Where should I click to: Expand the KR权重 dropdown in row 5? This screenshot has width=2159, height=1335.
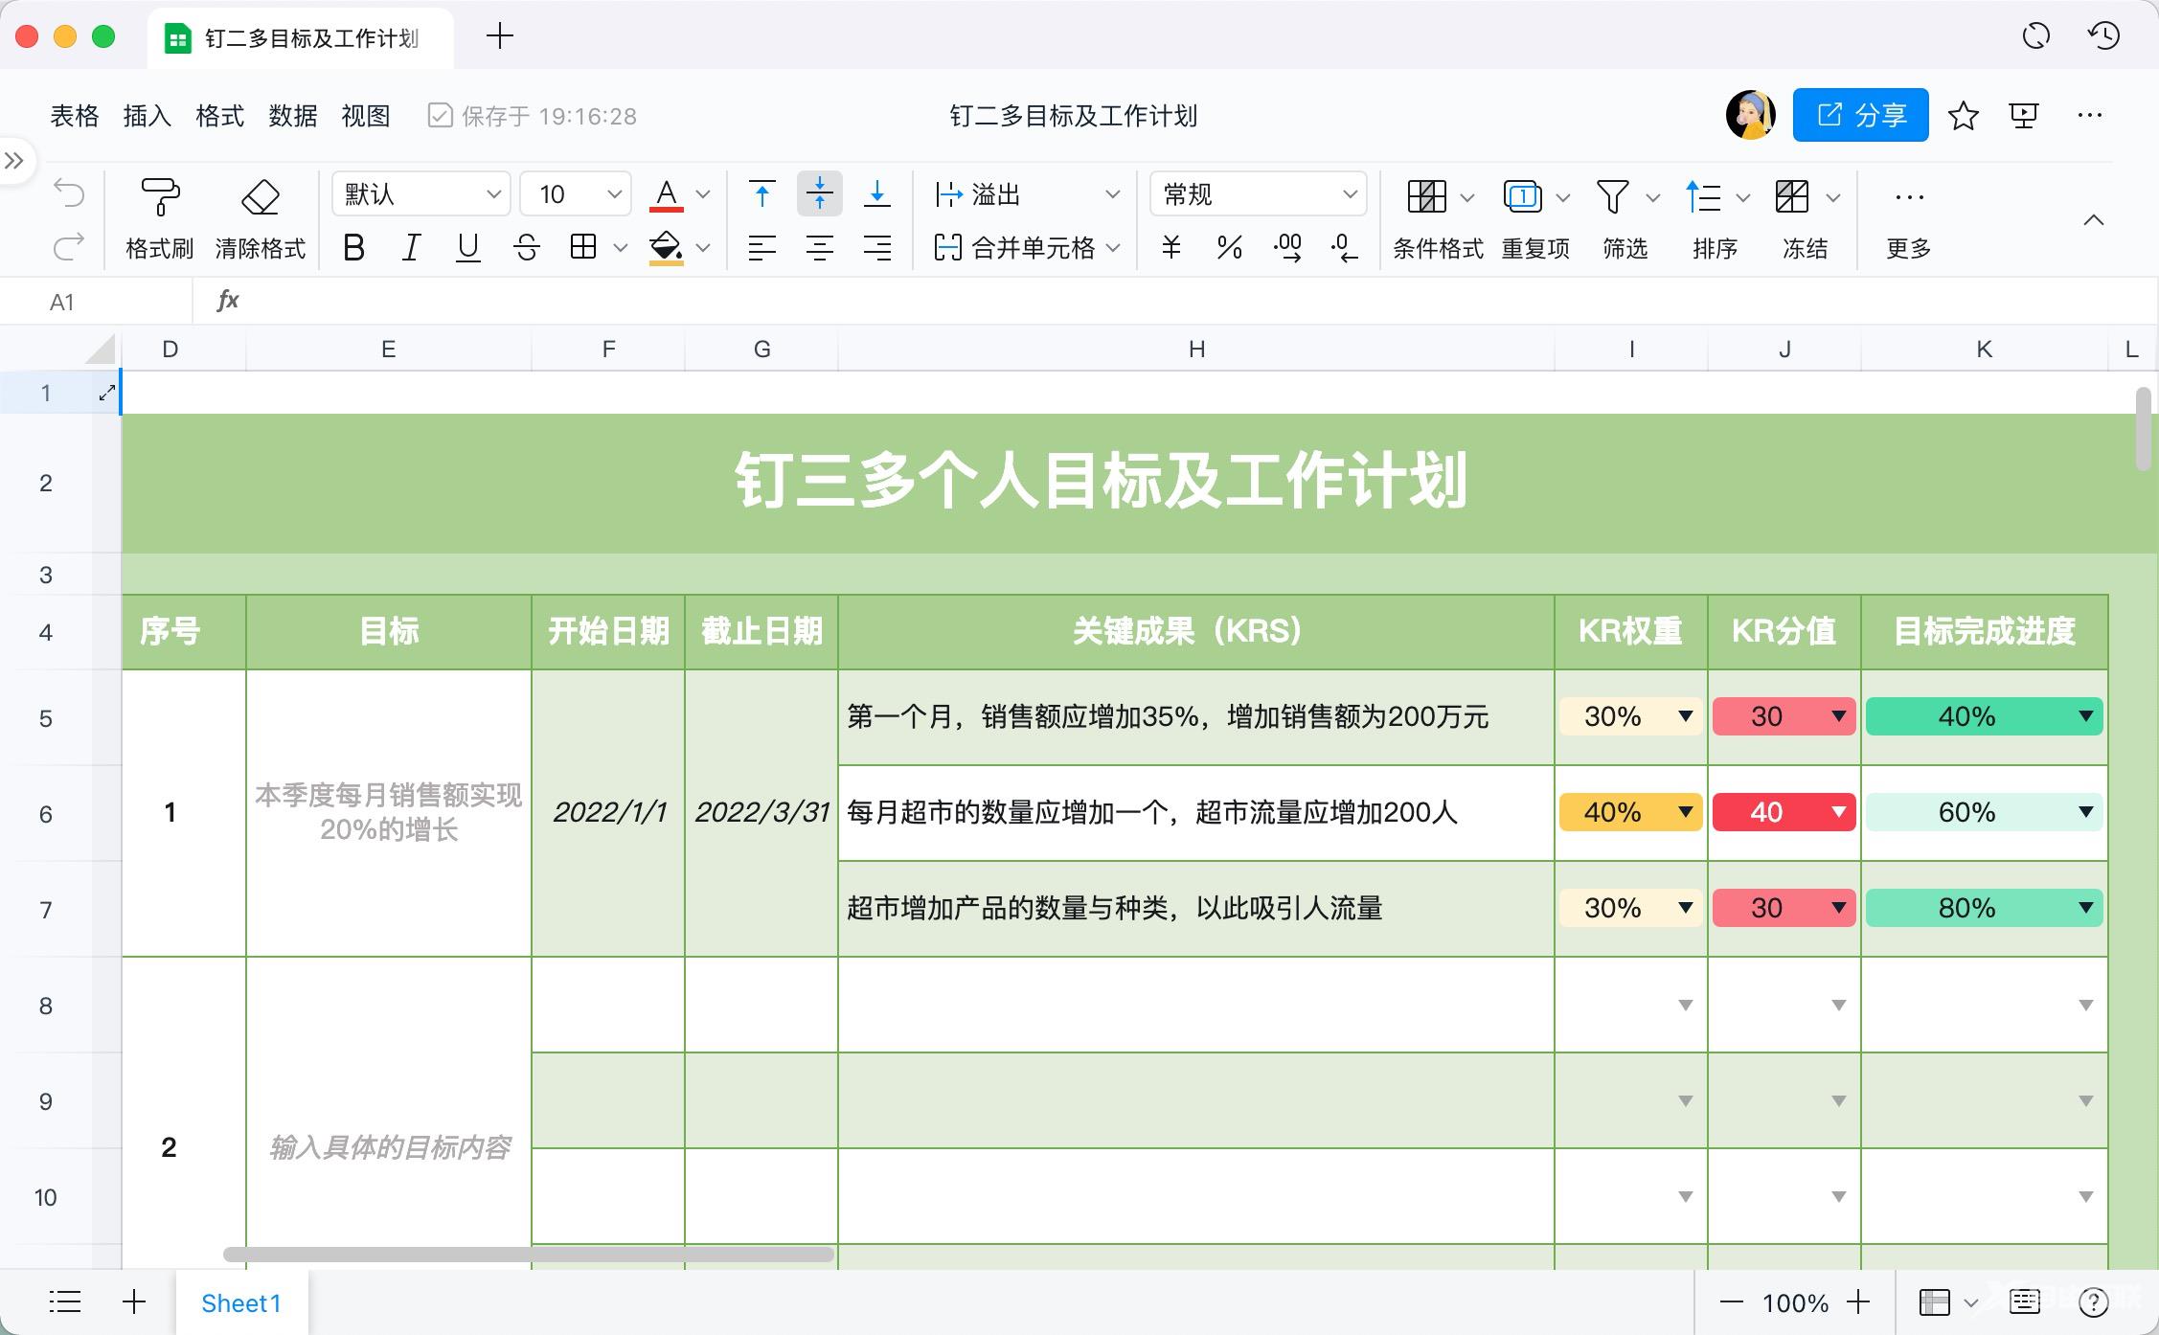(x=1684, y=713)
